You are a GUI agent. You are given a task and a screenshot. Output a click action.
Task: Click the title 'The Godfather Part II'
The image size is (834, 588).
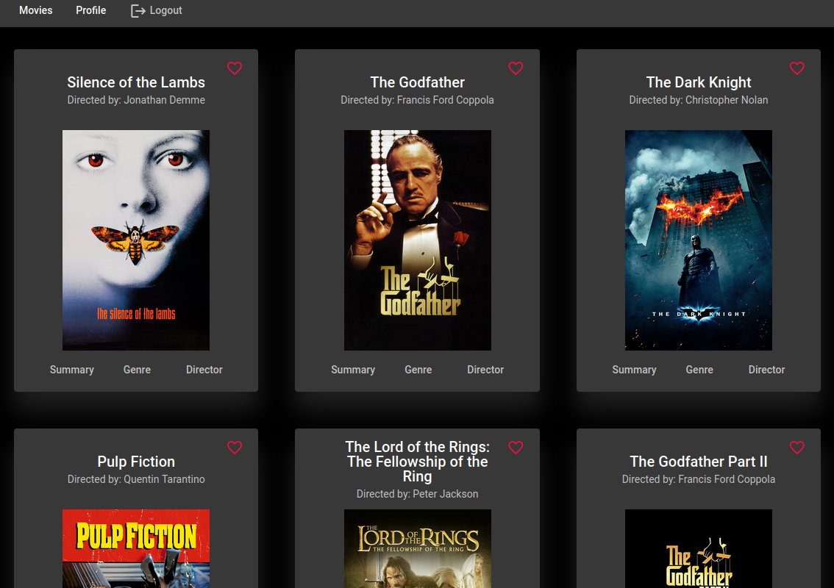[x=699, y=462]
